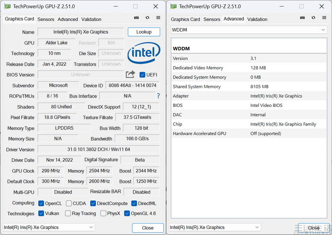Click the GPU field showing Alder Lake
Screen dimensions: 332x235
tap(57, 43)
